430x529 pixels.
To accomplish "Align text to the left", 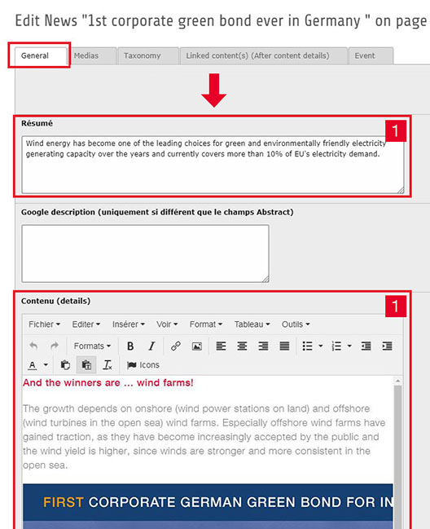I will [x=221, y=346].
